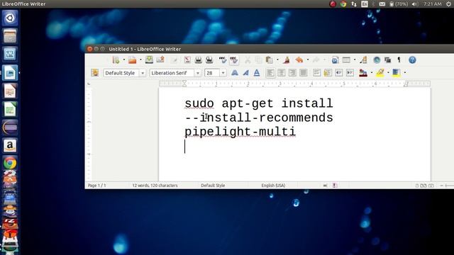
Task: Set justified alignment
Action: click(303, 72)
